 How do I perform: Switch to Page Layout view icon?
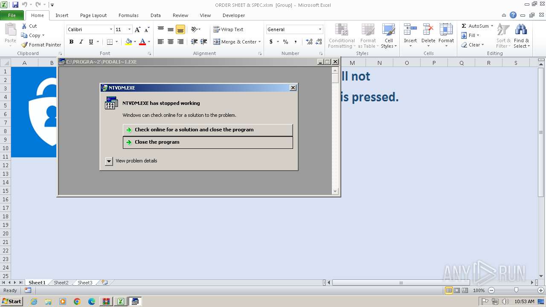coord(457,290)
